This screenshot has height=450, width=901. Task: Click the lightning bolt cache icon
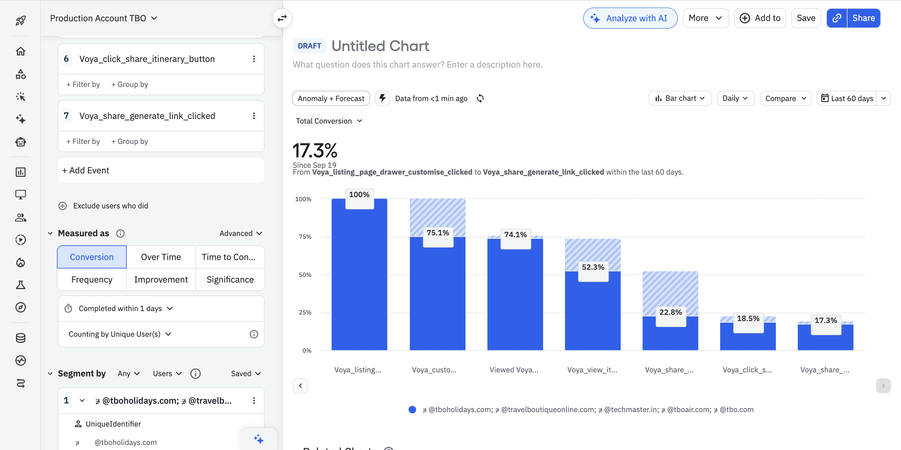383,98
